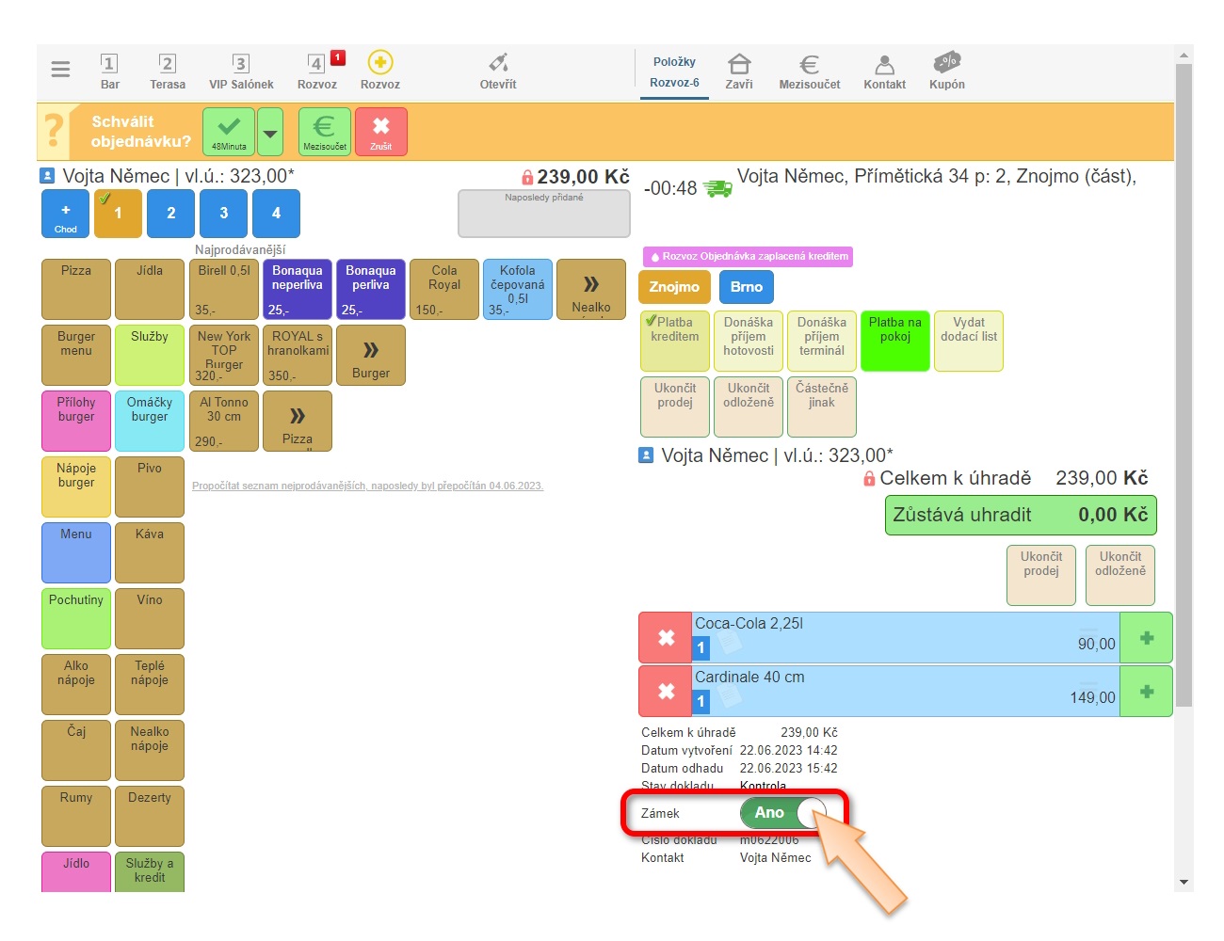Expand the dropdown arrow next to approve button
The image size is (1224, 941).
coord(270,132)
